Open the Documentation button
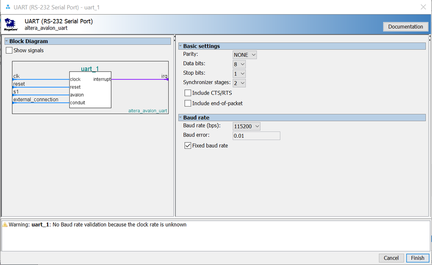This screenshot has height=265, width=432. pyautogui.click(x=405, y=27)
